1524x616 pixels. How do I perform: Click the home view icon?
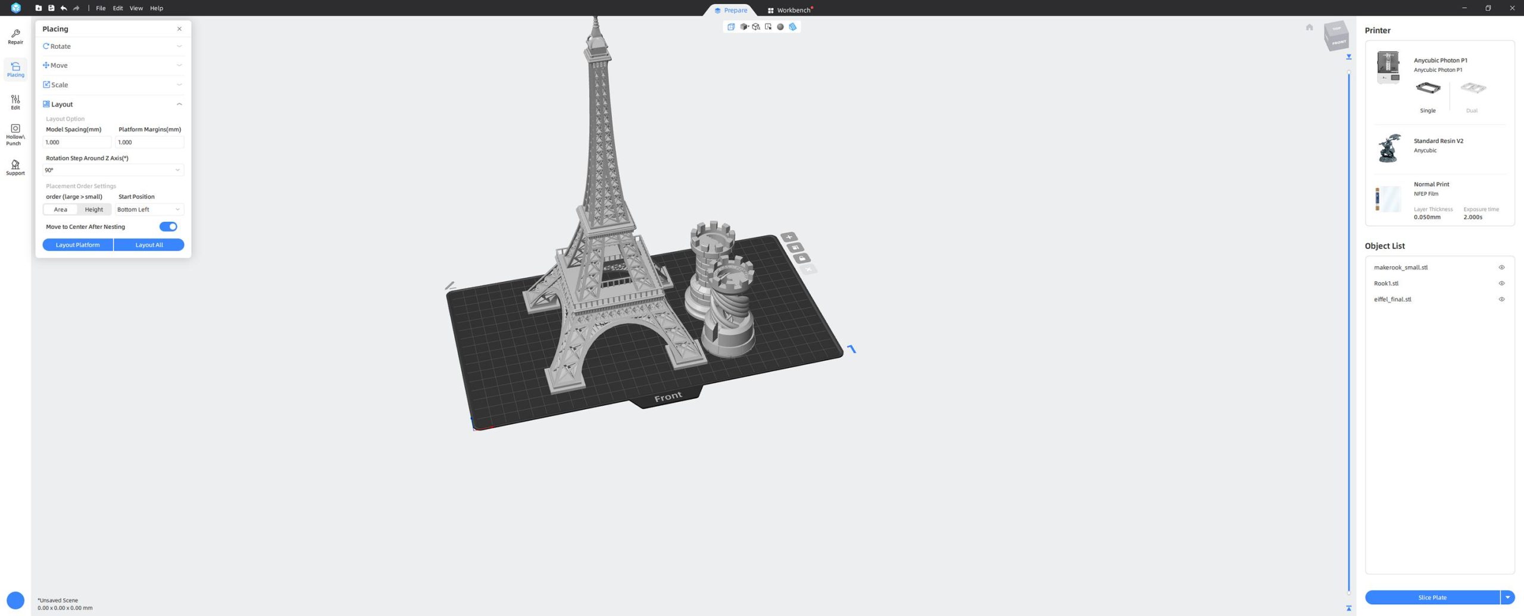(1309, 27)
